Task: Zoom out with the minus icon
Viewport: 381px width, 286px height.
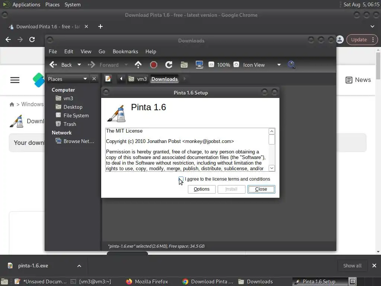Action: pyautogui.click(x=211, y=65)
